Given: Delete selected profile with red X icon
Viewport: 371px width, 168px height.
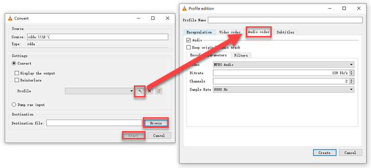Looking at the screenshot, I should pyautogui.click(x=149, y=91).
